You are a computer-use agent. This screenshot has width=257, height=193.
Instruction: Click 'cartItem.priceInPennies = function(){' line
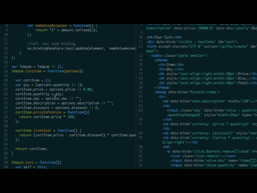coord(52,112)
